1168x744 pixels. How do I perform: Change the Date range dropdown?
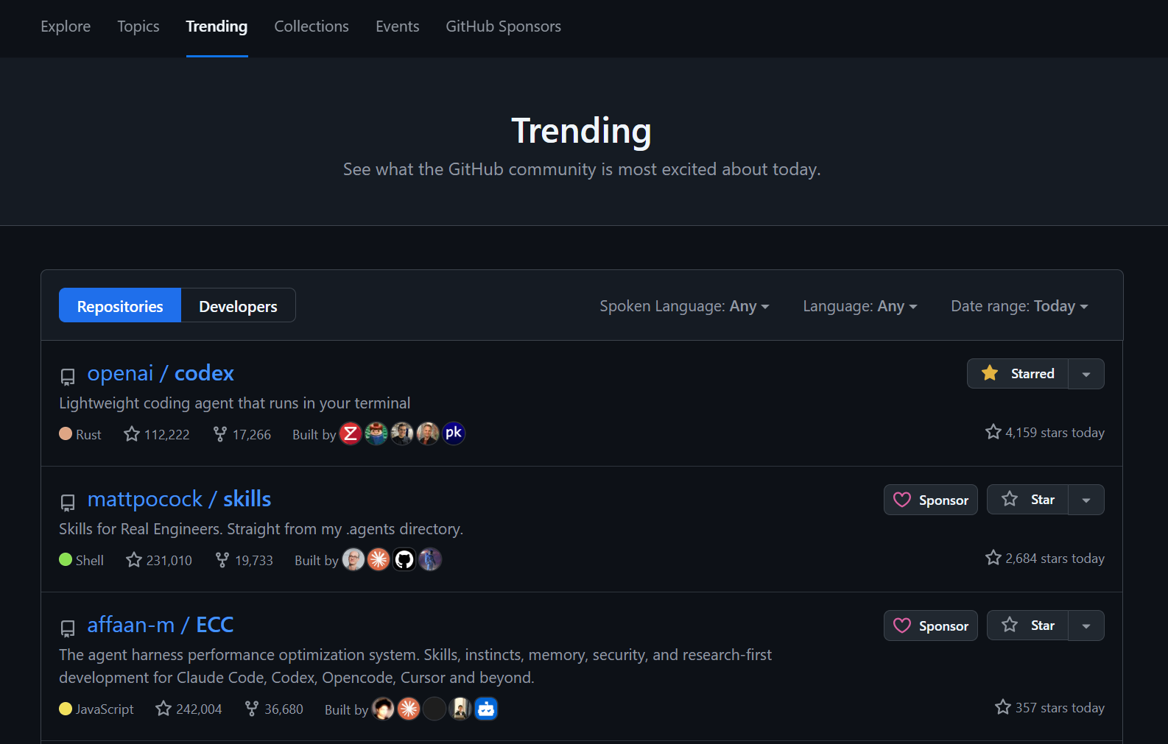(1019, 306)
